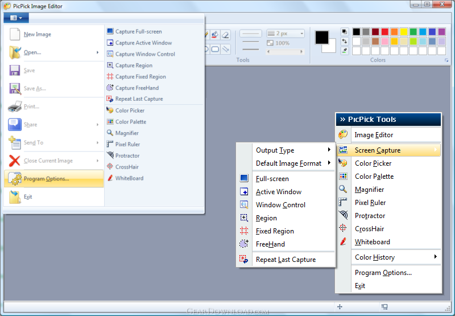This screenshot has width=455, height=316.
Task: Select Region in Screen Capture submenu
Action: pyautogui.click(x=286, y=218)
